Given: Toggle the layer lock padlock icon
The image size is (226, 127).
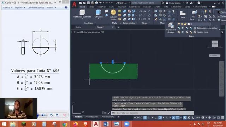Looking at the screenshot, I should [185, 24].
